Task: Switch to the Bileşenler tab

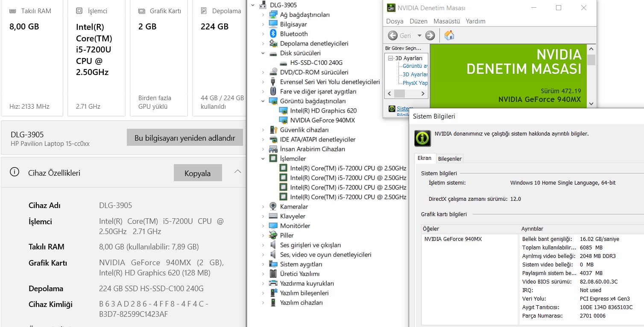Action: (x=450, y=159)
